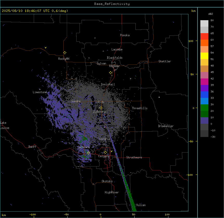Image resolution: width=224 pixels, height=218 pixels.
Task: Pick the slate-purple legend swatch between 10 and 0
Action: [x=204, y=121]
